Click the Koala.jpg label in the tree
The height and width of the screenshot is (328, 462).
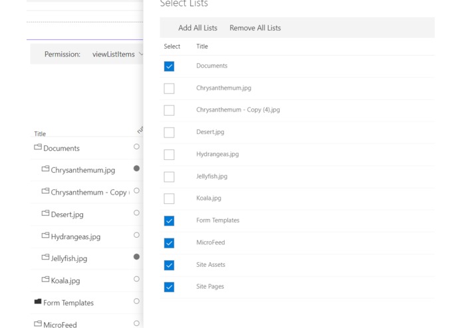(x=65, y=281)
